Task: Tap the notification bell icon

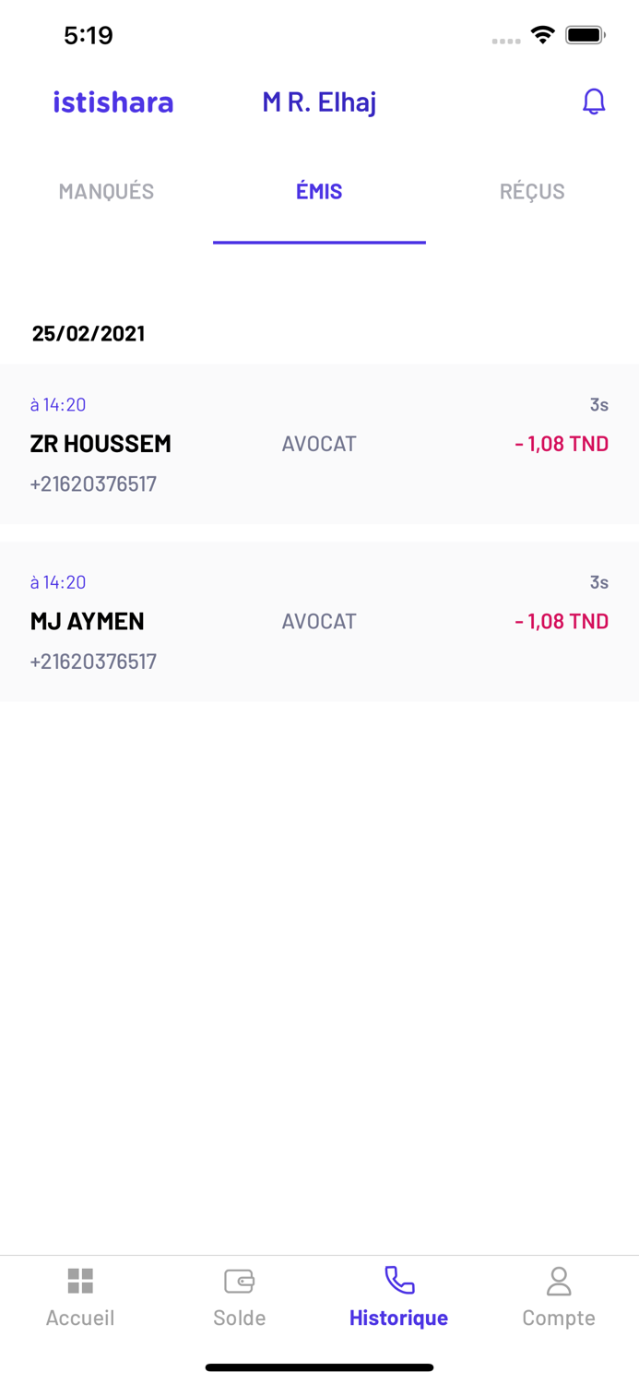Action: 594,101
